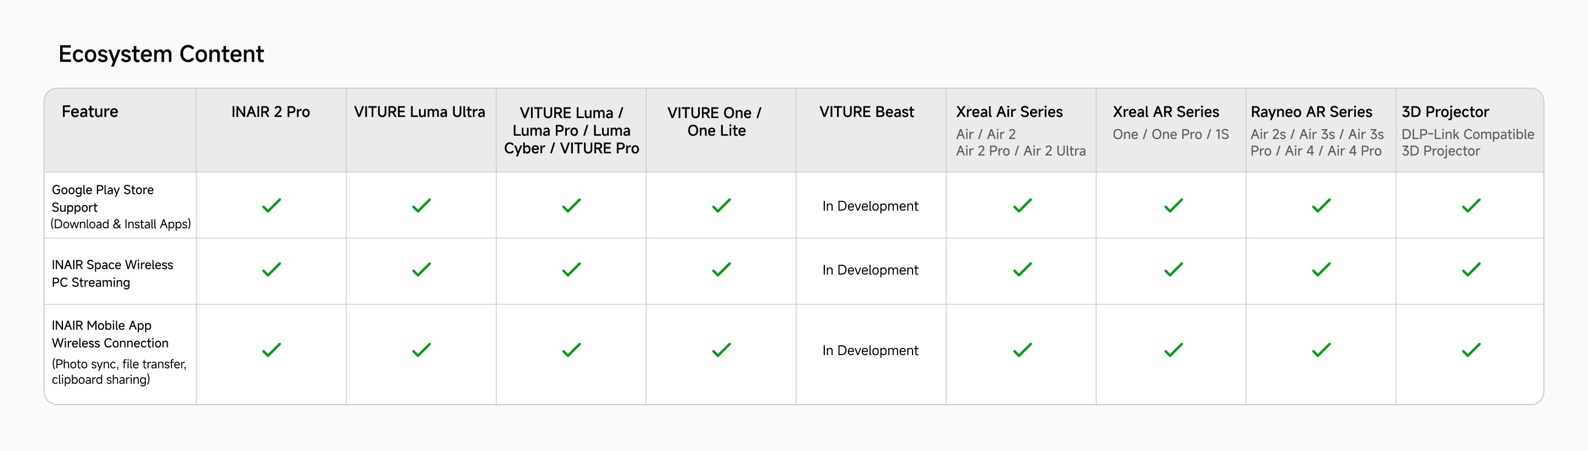Click the Google Play Store Support row label
Viewport: 1588px width, 451px height.
coord(103,198)
